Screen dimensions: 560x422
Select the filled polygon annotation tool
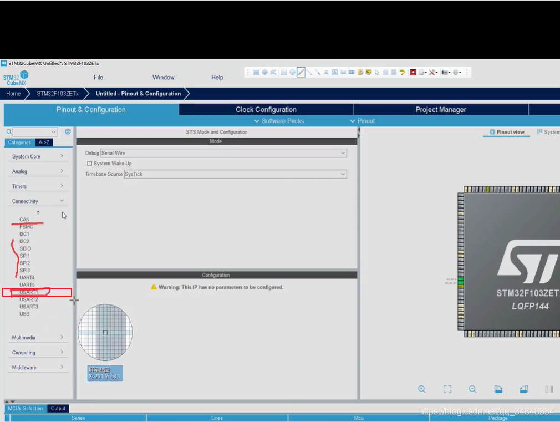273,72
